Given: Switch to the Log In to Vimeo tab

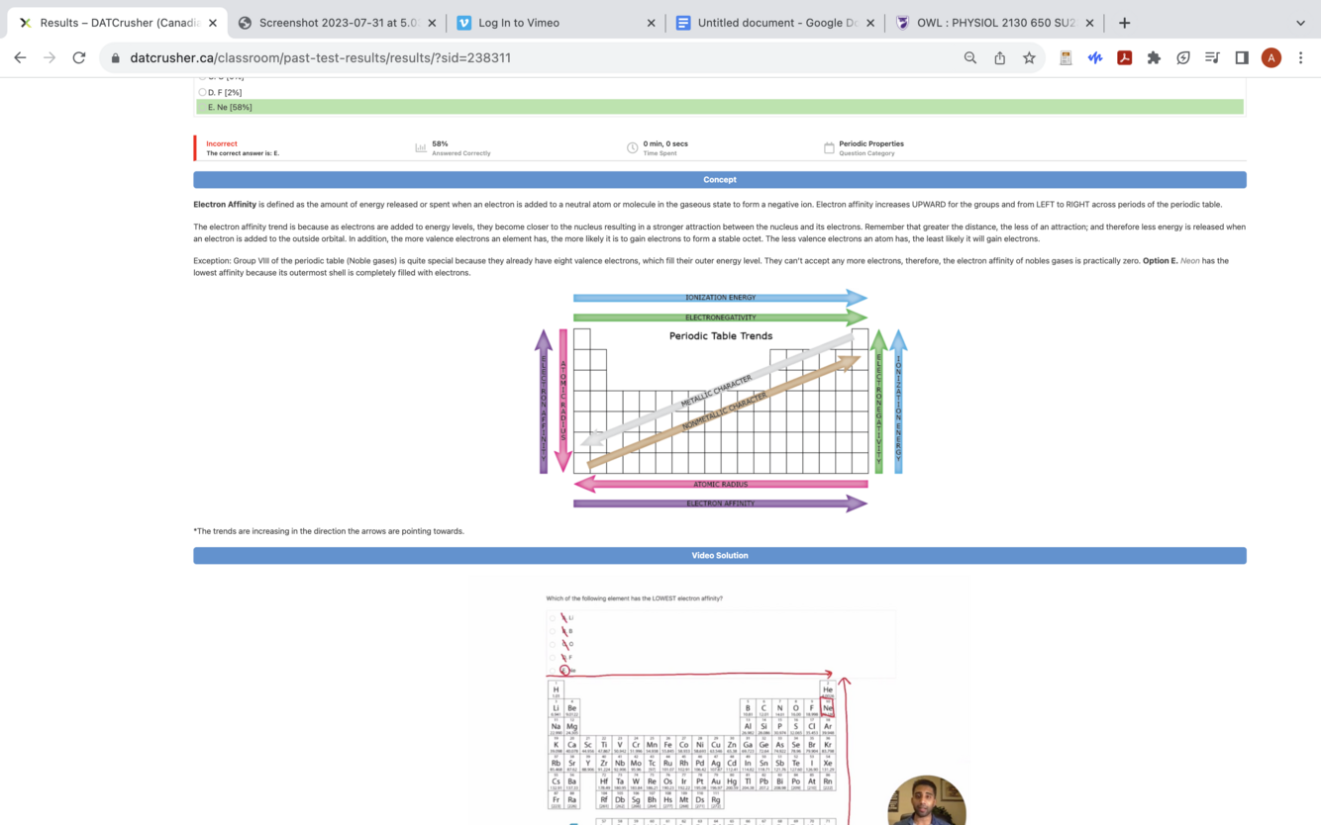Looking at the screenshot, I should (x=555, y=23).
